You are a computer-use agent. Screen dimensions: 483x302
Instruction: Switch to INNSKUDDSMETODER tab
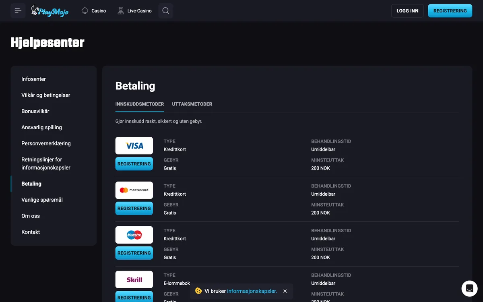140,104
